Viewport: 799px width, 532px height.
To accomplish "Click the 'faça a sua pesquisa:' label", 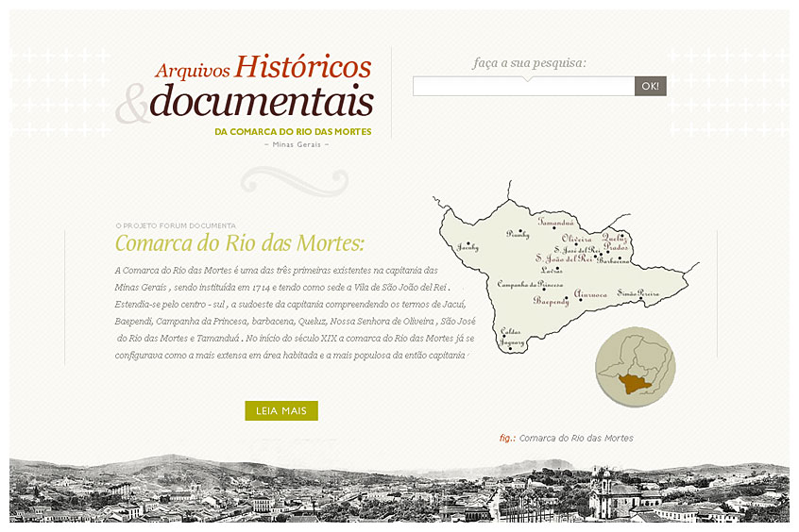I will coord(530,63).
